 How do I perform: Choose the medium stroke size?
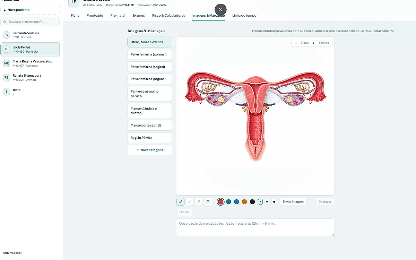click(x=267, y=202)
